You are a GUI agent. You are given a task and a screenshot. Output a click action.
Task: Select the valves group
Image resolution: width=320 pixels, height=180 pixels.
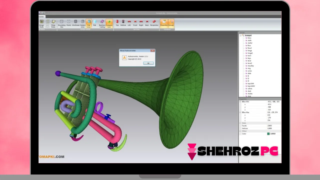(x=250, y=88)
